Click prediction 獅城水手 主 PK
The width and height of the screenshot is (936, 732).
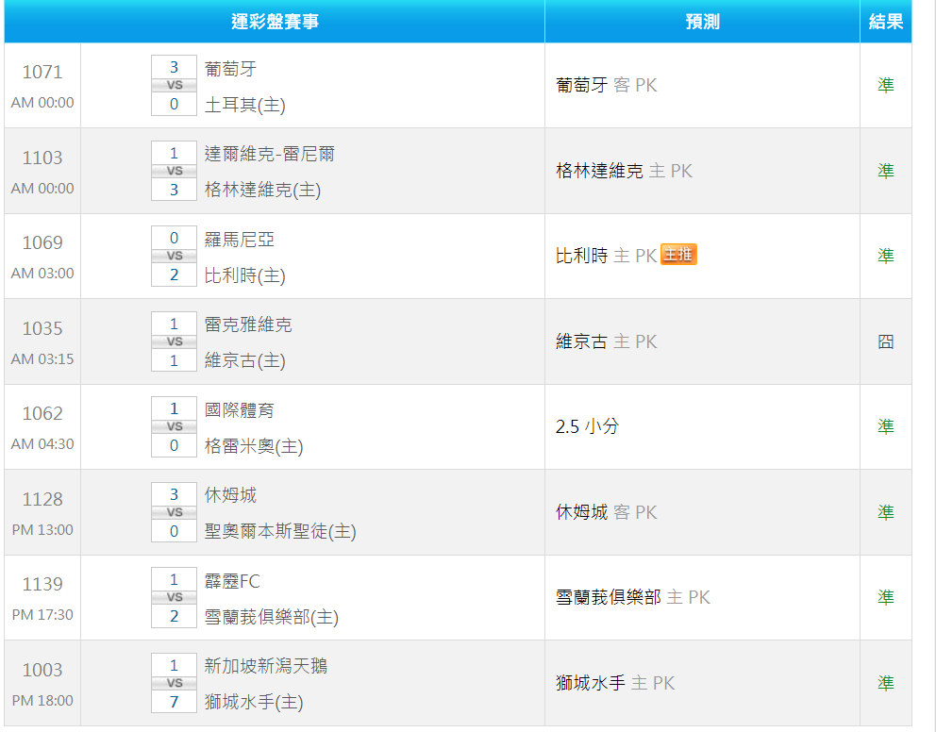click(x=615, y=683)
